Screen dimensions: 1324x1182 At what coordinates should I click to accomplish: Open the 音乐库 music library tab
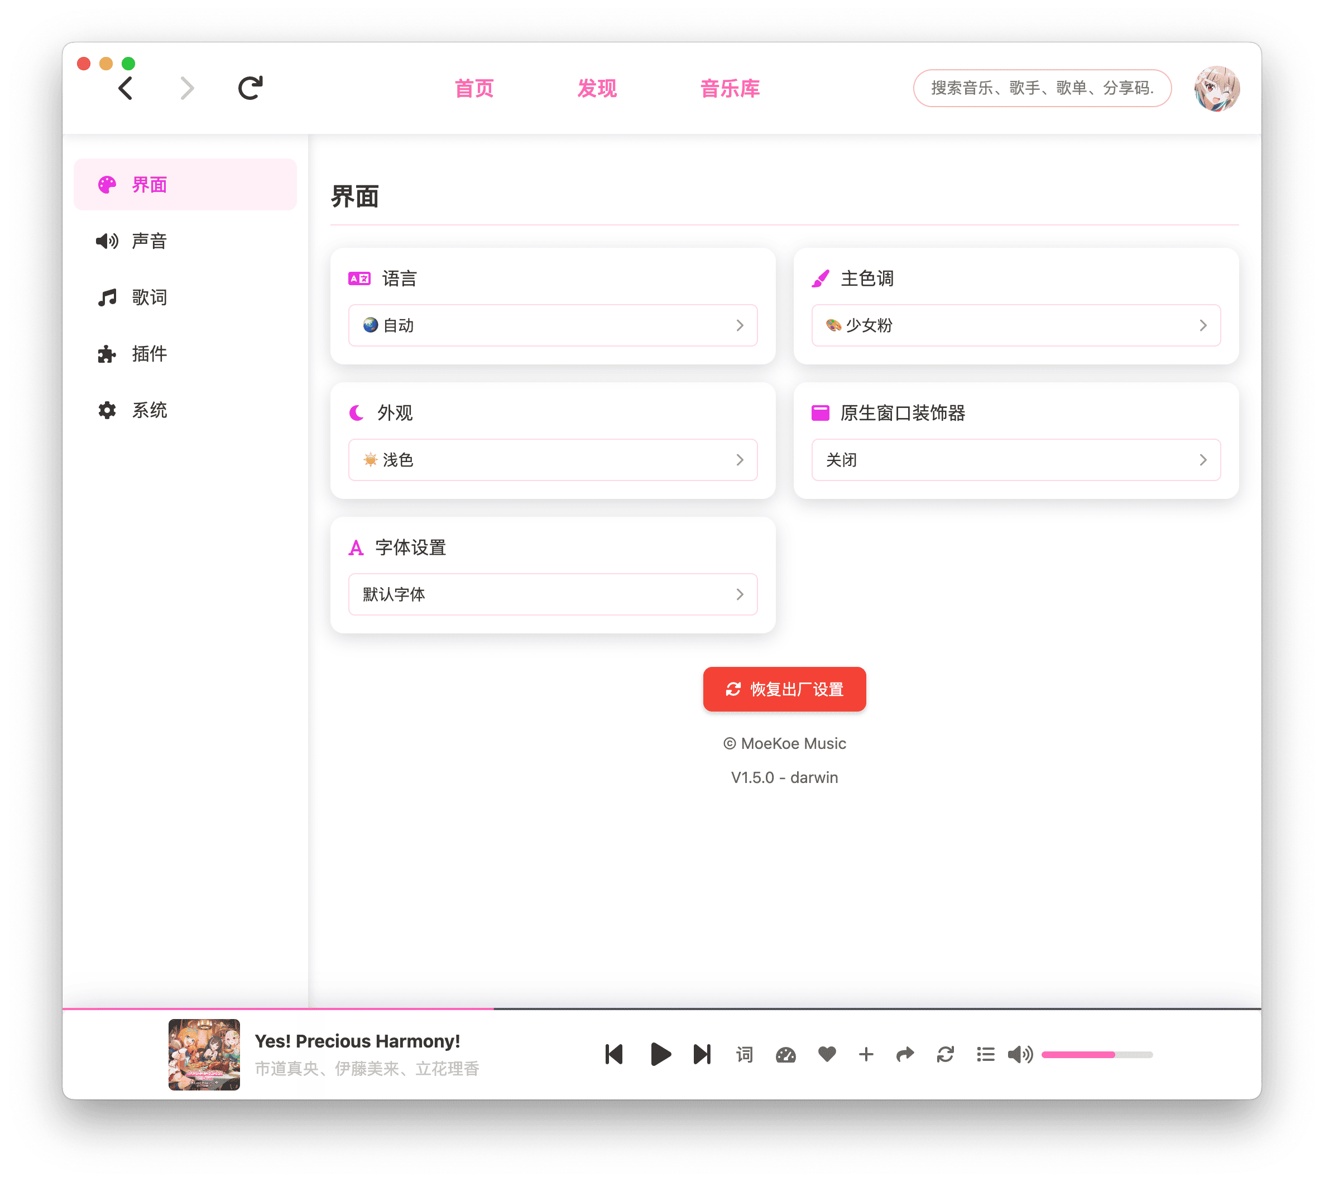coord(730,88)
